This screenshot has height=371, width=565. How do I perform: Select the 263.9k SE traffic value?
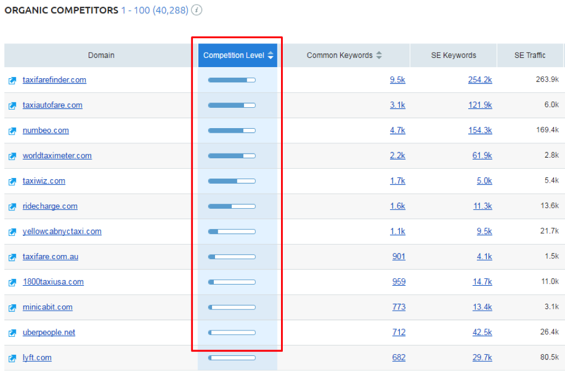tap(548, 79)
